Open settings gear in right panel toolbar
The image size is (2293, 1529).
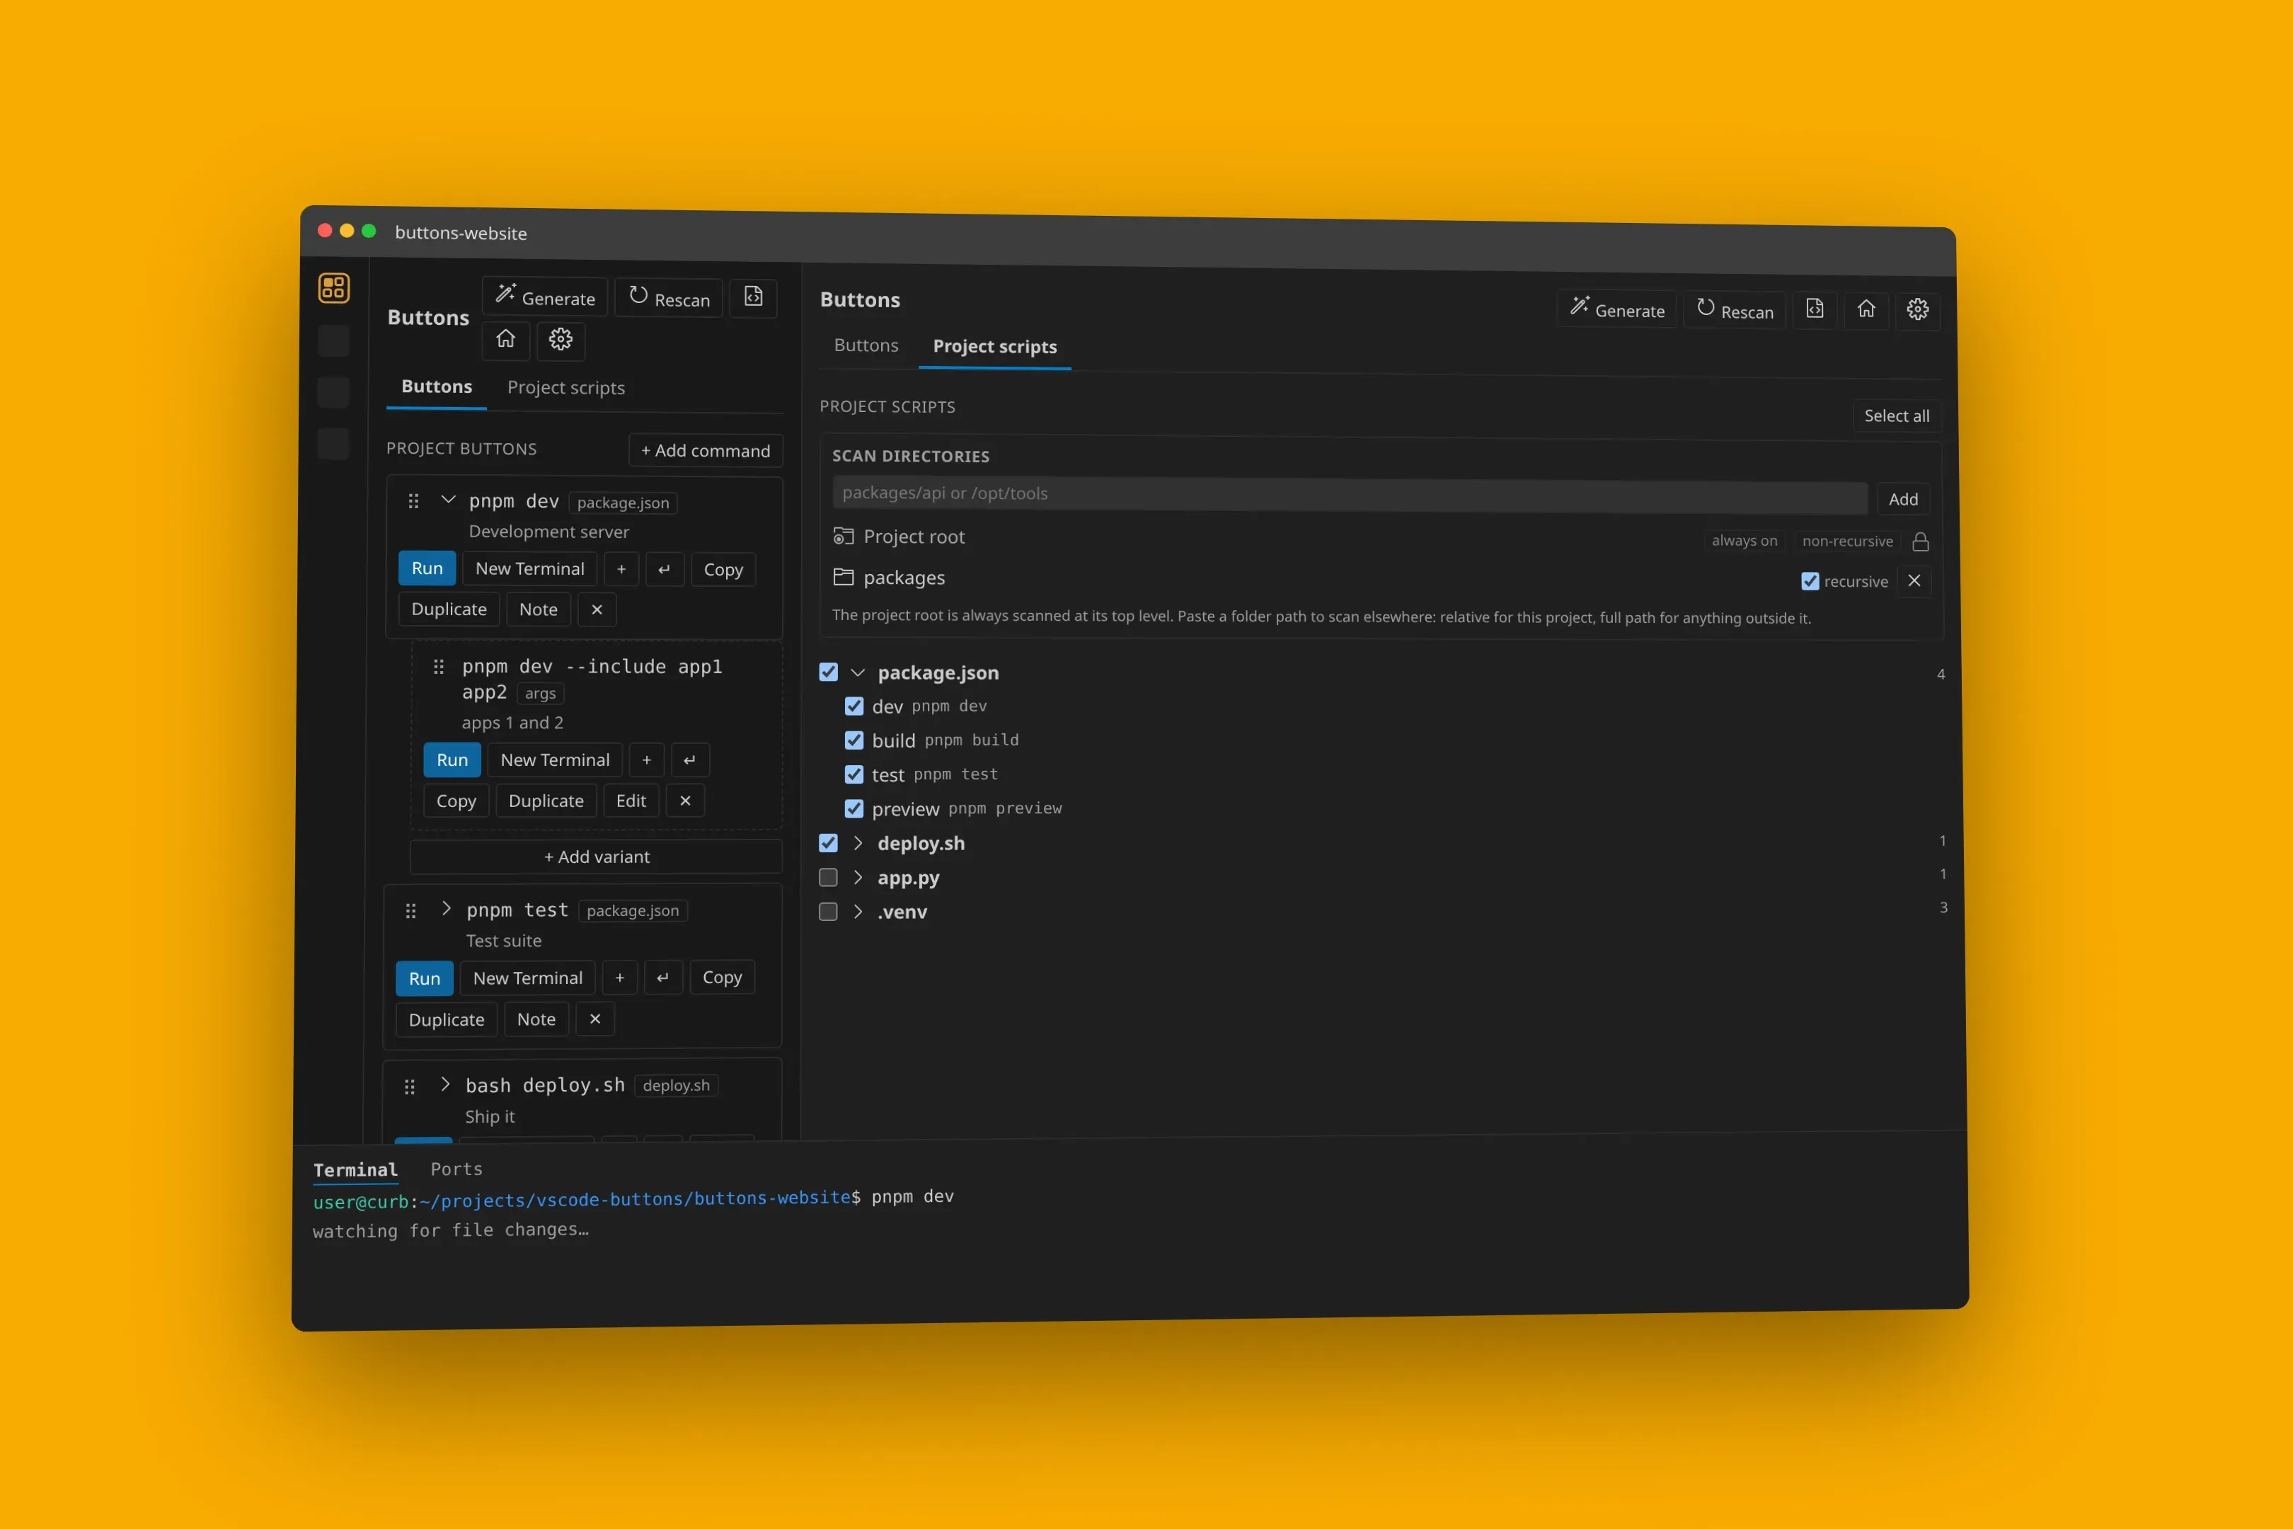coord(1918,310)
